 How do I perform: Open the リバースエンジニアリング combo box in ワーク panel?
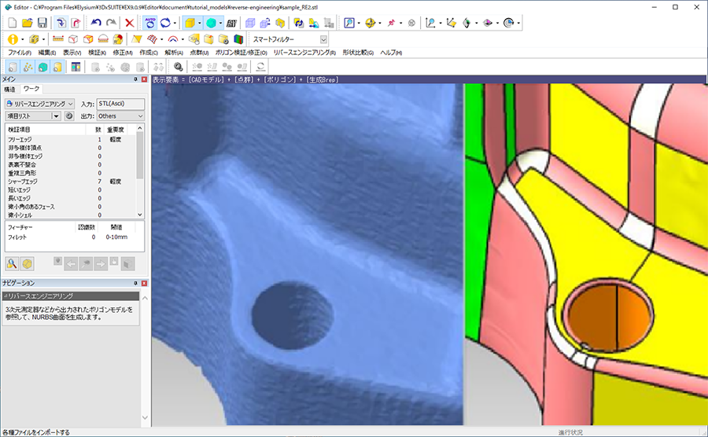click(x=40, y=104)
